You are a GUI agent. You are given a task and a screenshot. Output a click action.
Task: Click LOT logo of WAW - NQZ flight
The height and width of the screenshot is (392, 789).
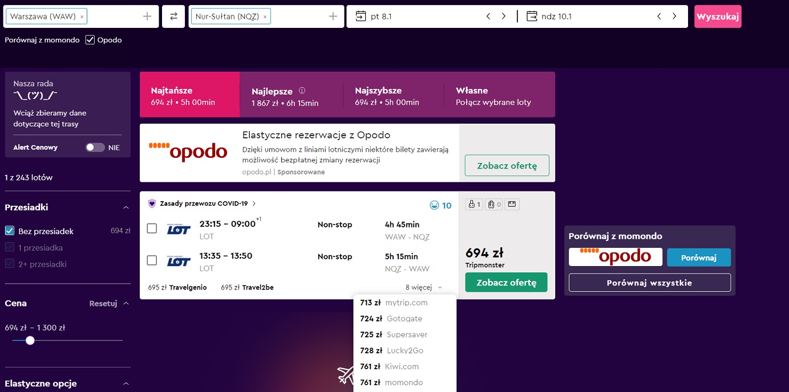click(178, 230)
